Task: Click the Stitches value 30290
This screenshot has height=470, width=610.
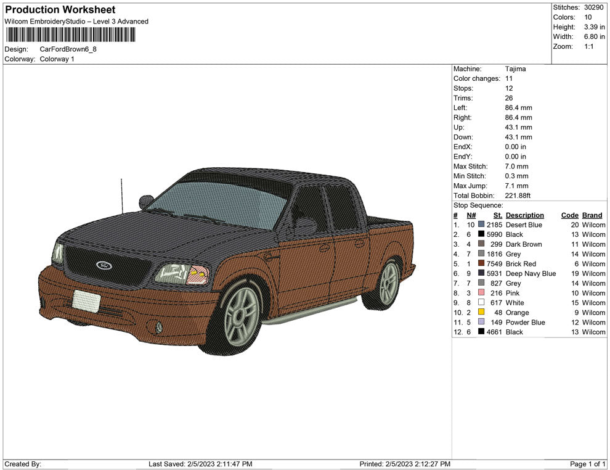Action: coord(594,7)
